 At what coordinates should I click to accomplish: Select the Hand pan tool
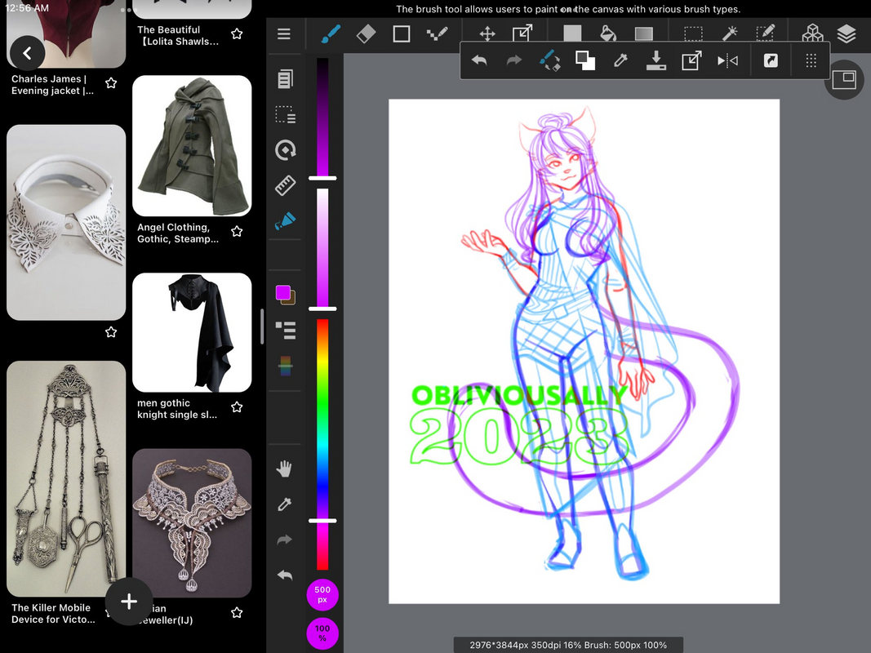point(284,468)
